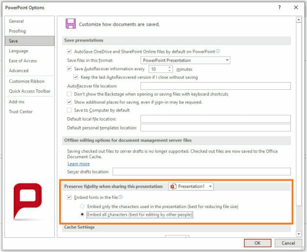The height and width of the screenshot is (252, 307).
Task: Click the Help question mark icon
Action: 280,7
